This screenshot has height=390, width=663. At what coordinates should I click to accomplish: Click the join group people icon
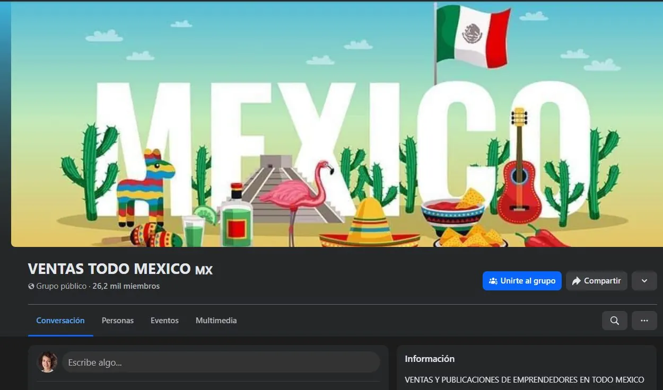coord(494,281)
